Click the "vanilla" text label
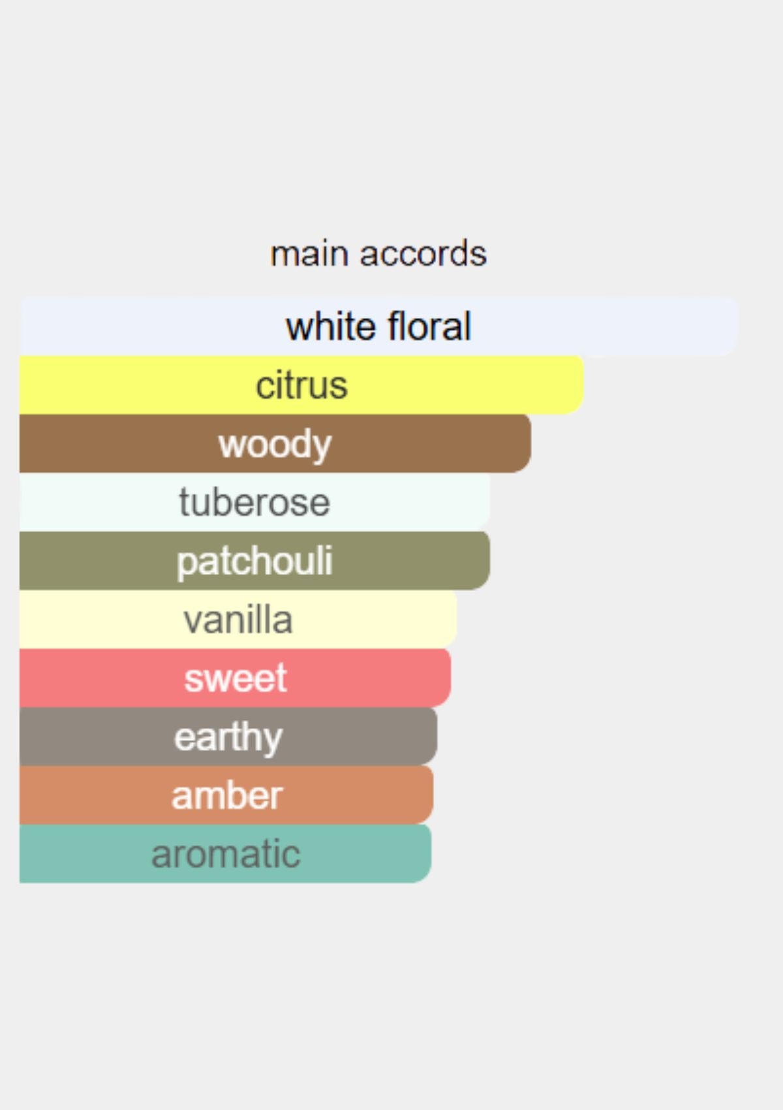The width and height of the screenshot is (783, 1110). pos(238,620)
